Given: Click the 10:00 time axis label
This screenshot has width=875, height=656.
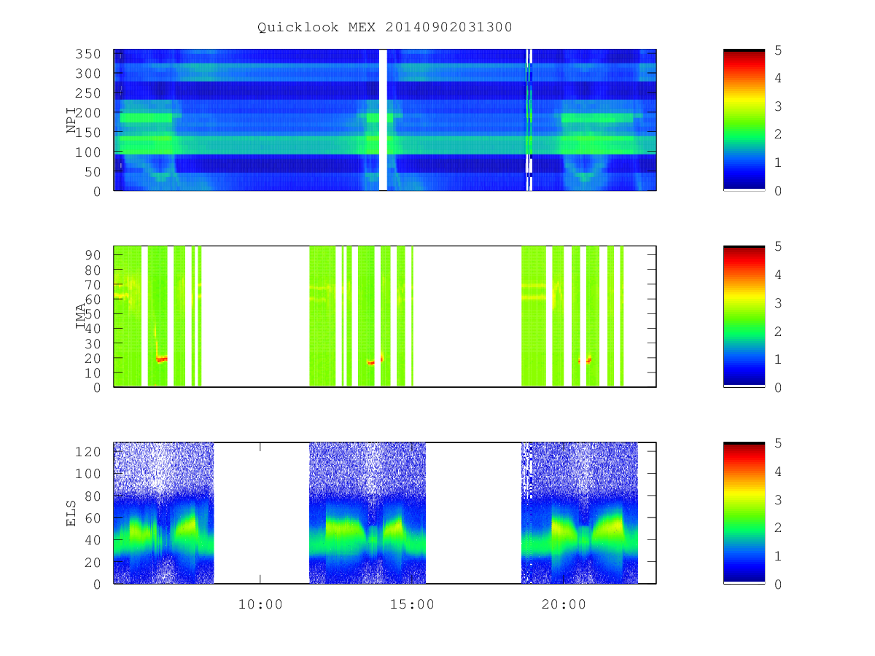Looking at the screenshot, I should [260, 604].
